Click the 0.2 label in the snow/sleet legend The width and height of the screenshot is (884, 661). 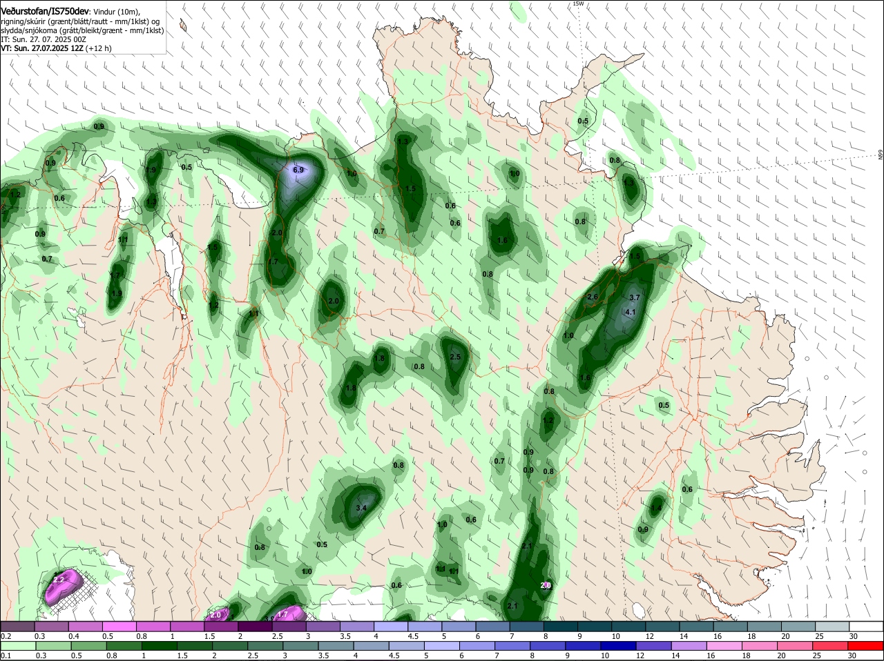pyautogui.click(x=6, y=635)
